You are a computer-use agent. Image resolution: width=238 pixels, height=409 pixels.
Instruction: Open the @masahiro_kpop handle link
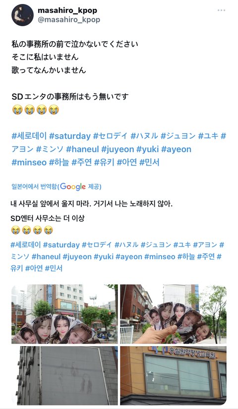point(69,20)
